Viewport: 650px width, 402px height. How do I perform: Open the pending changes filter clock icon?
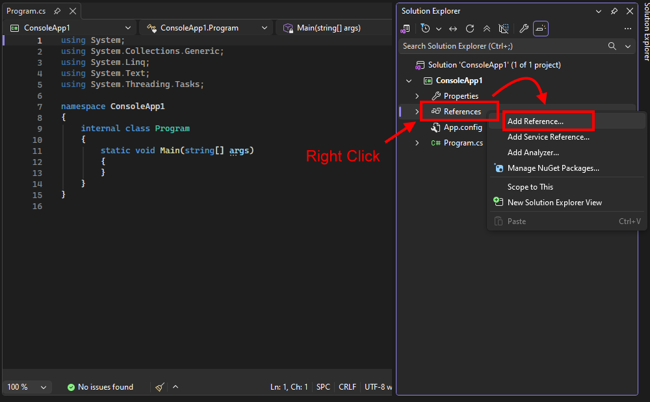[425, 29]
